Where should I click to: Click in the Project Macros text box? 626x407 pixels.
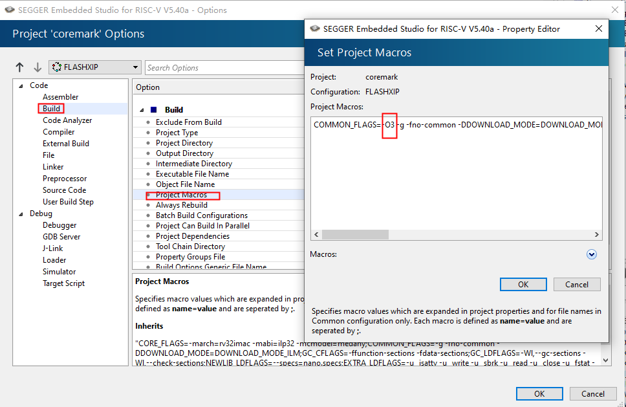[x=457, y=178]
